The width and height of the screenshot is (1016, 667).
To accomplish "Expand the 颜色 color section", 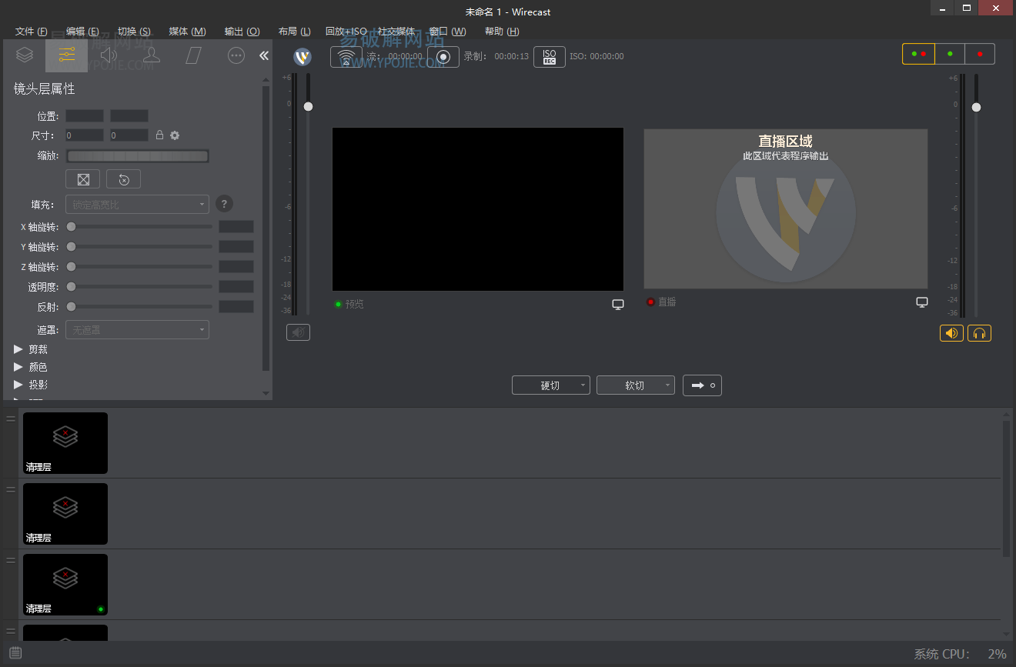I will tap(37, 367).
